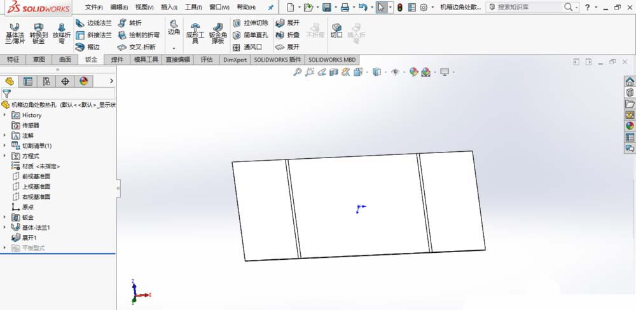
Task: Click the 转换到钣金 convert tool
Action: [39, 34]
